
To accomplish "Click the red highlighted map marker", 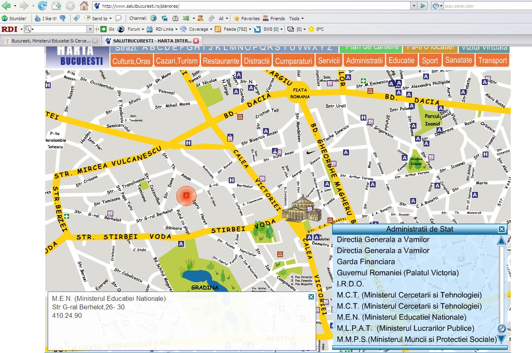I will click(186, 196).
